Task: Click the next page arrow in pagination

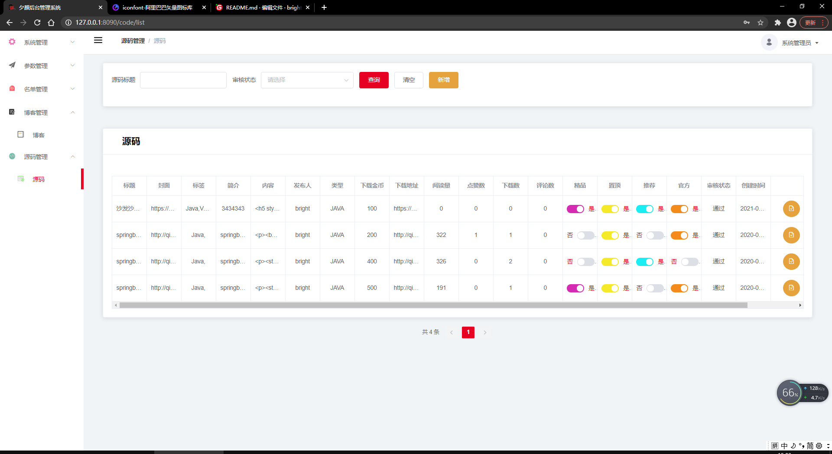Action: click(x=485, y=332)
